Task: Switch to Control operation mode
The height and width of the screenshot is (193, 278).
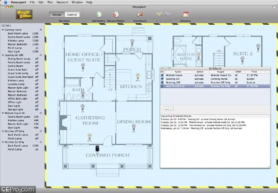Action: [x=72, y=15]
